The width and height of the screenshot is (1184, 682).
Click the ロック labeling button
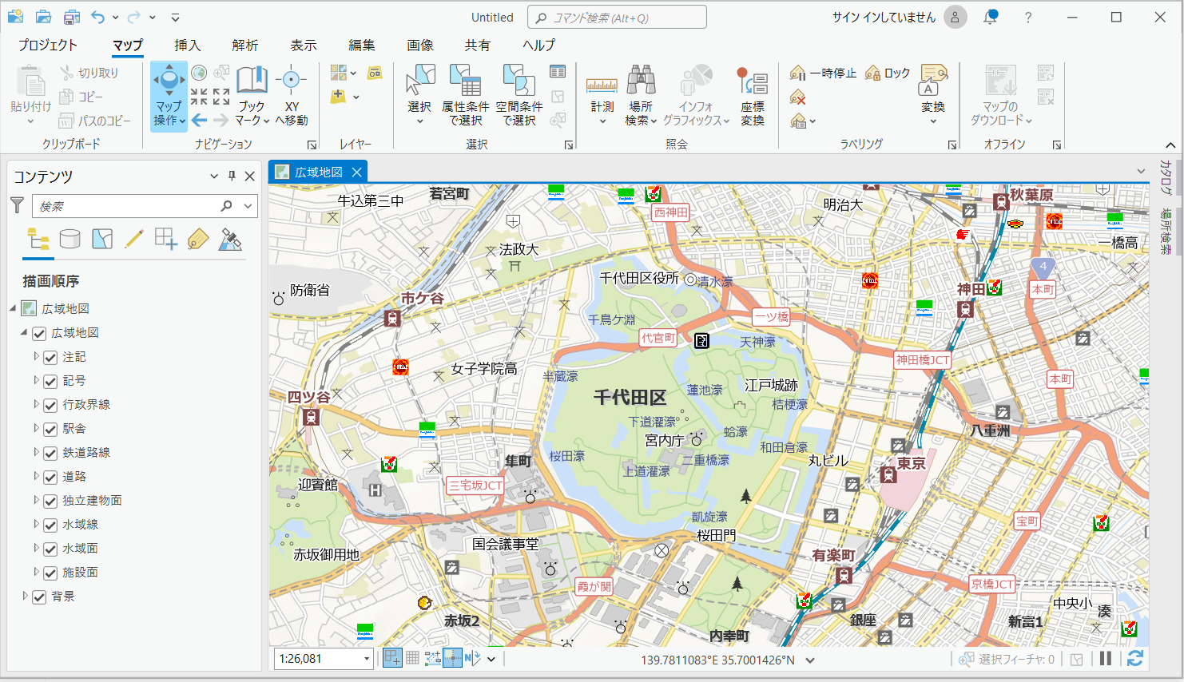888,73
